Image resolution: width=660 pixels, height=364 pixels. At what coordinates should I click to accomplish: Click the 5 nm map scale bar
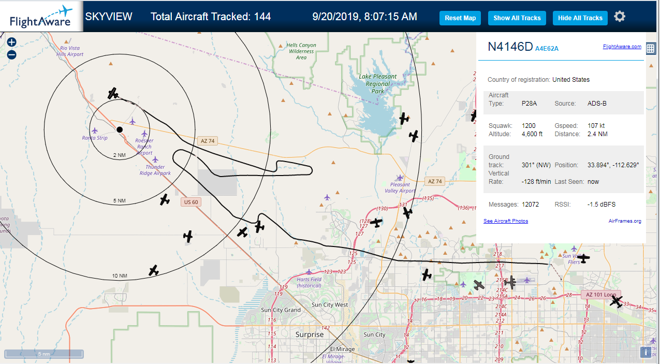coord(44,354)
